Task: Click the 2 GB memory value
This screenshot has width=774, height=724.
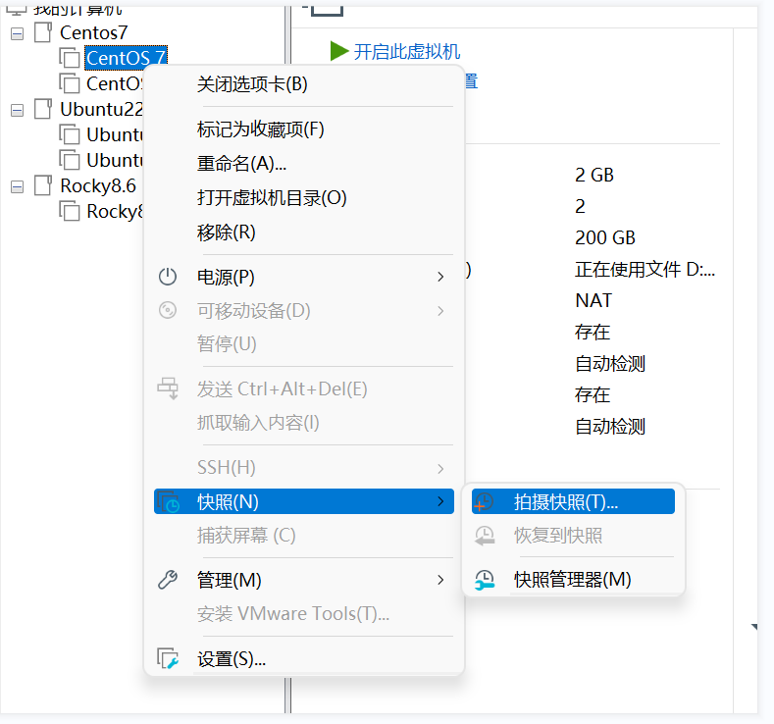Action: click(594, 175)
